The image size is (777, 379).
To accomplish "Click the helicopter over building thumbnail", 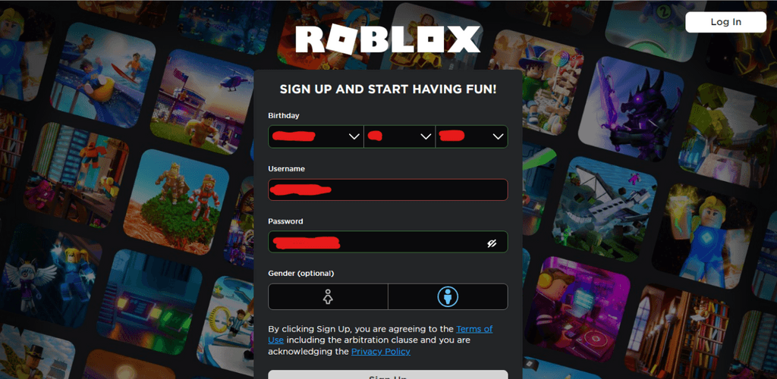I will click(202, 102).
